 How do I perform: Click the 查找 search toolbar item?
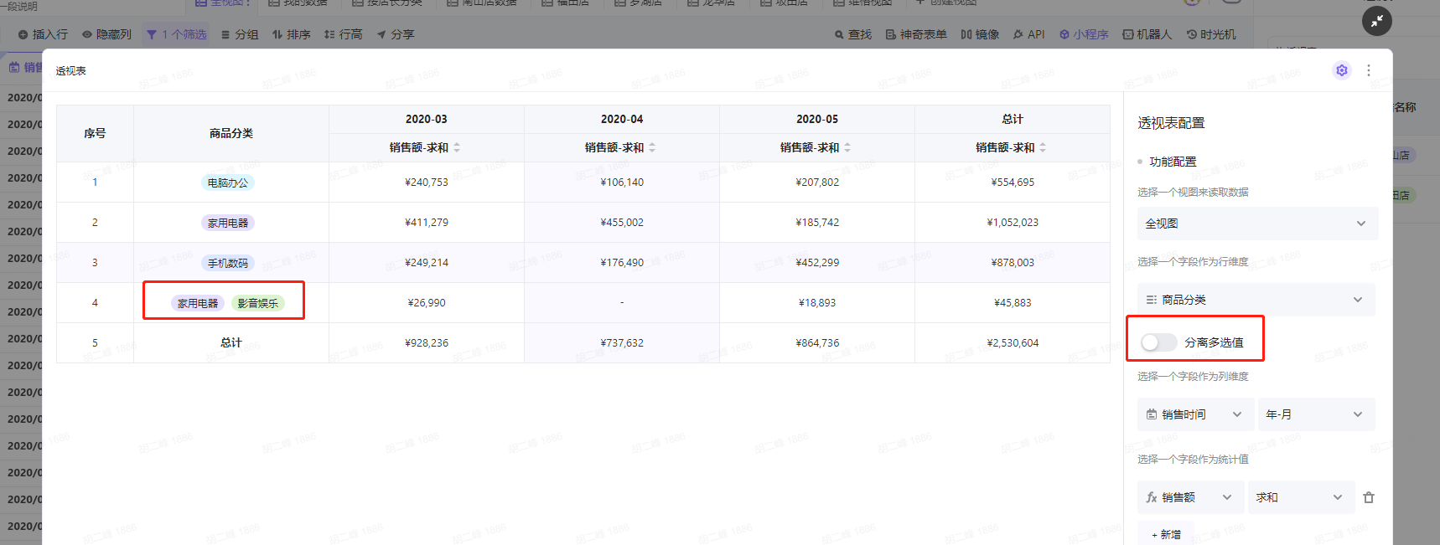point(852,34)
